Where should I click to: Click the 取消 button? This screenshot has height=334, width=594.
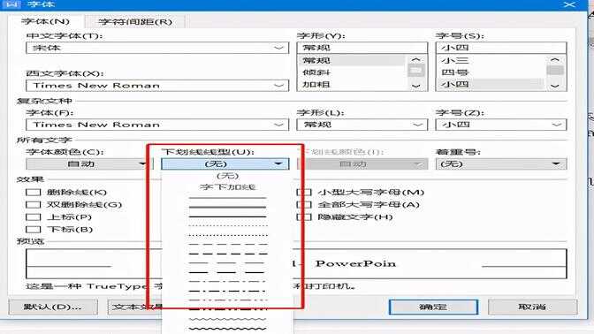tap(533, 307)
